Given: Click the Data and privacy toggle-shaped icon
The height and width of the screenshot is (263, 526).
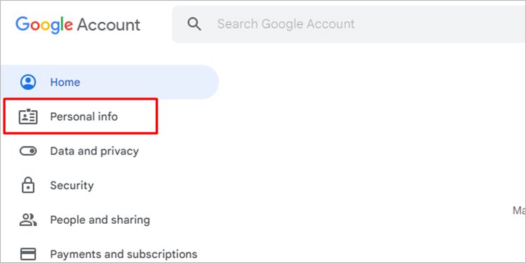Looking at the screenshot, I should pyautogui.click(x=28, y=151).
